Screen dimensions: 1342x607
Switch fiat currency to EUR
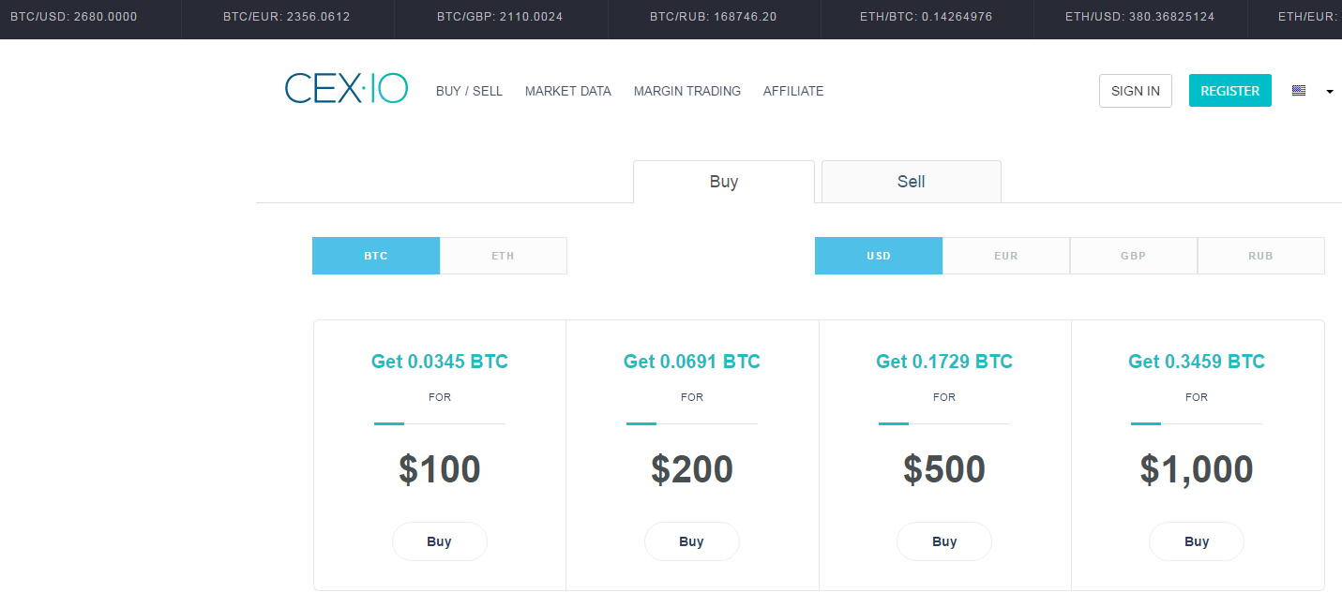1005,255
